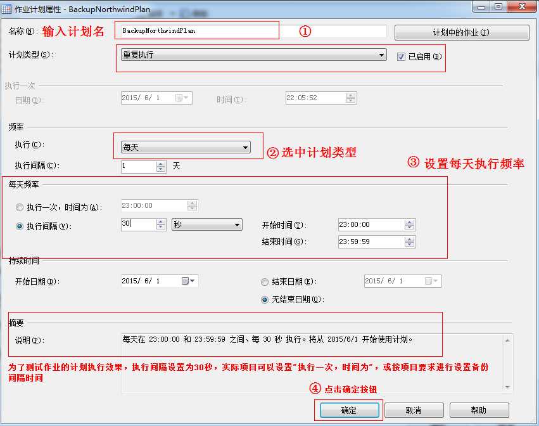
Task: Select the 执行一次，时间为 radio button
Action: point(20,207)
